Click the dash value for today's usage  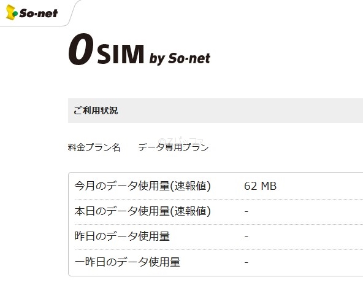click(246, 211)
